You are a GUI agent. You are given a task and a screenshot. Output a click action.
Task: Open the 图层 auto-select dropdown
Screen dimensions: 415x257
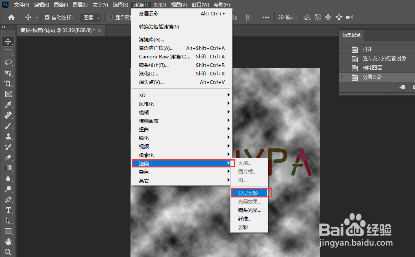point(90,17)
